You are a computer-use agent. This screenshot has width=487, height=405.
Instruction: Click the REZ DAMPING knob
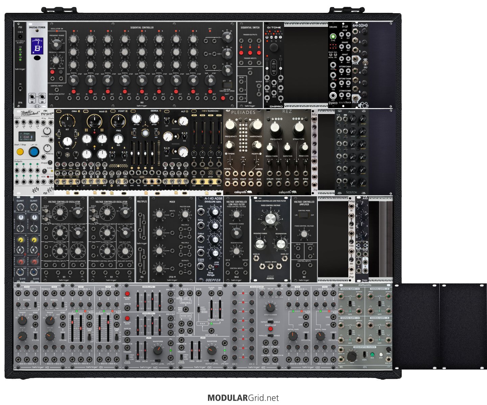[x=287, y=148]
